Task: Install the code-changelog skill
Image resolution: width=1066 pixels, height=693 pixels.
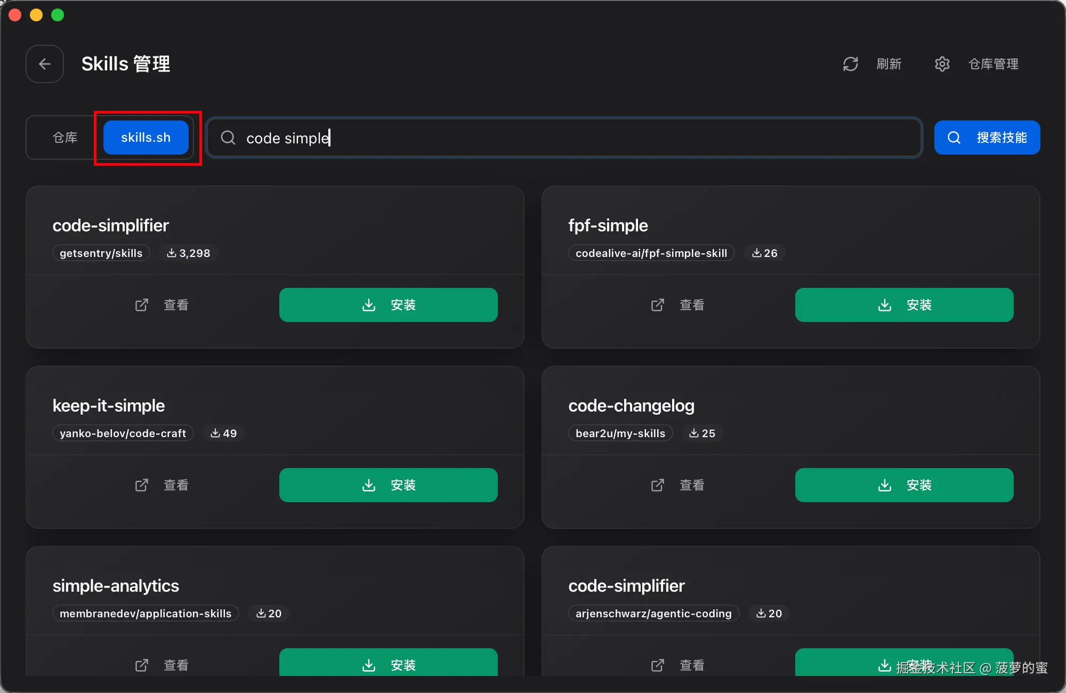Action: tap(904, 485)
